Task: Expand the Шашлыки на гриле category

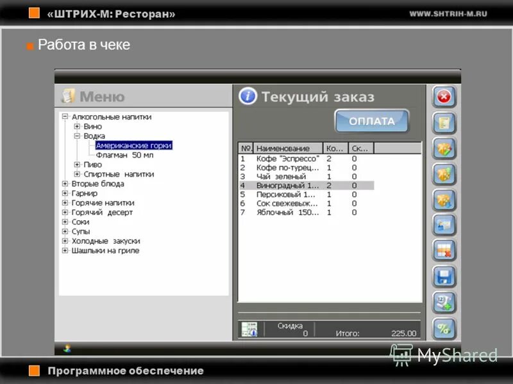Action: [x=65, y=250]
